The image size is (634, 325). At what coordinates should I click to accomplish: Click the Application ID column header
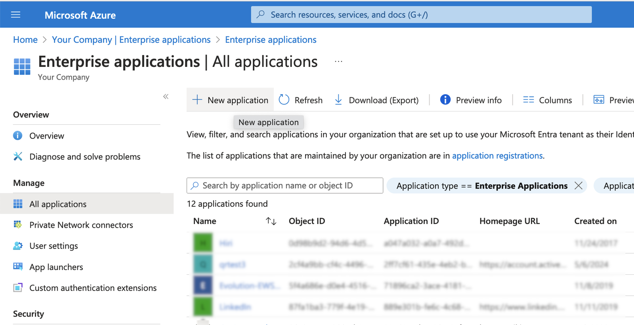coord(411,221)
